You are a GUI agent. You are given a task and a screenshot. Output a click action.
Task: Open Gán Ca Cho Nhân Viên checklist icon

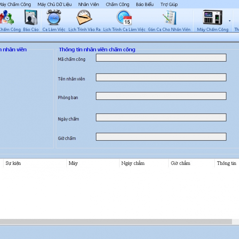click(x=169, y=18)
